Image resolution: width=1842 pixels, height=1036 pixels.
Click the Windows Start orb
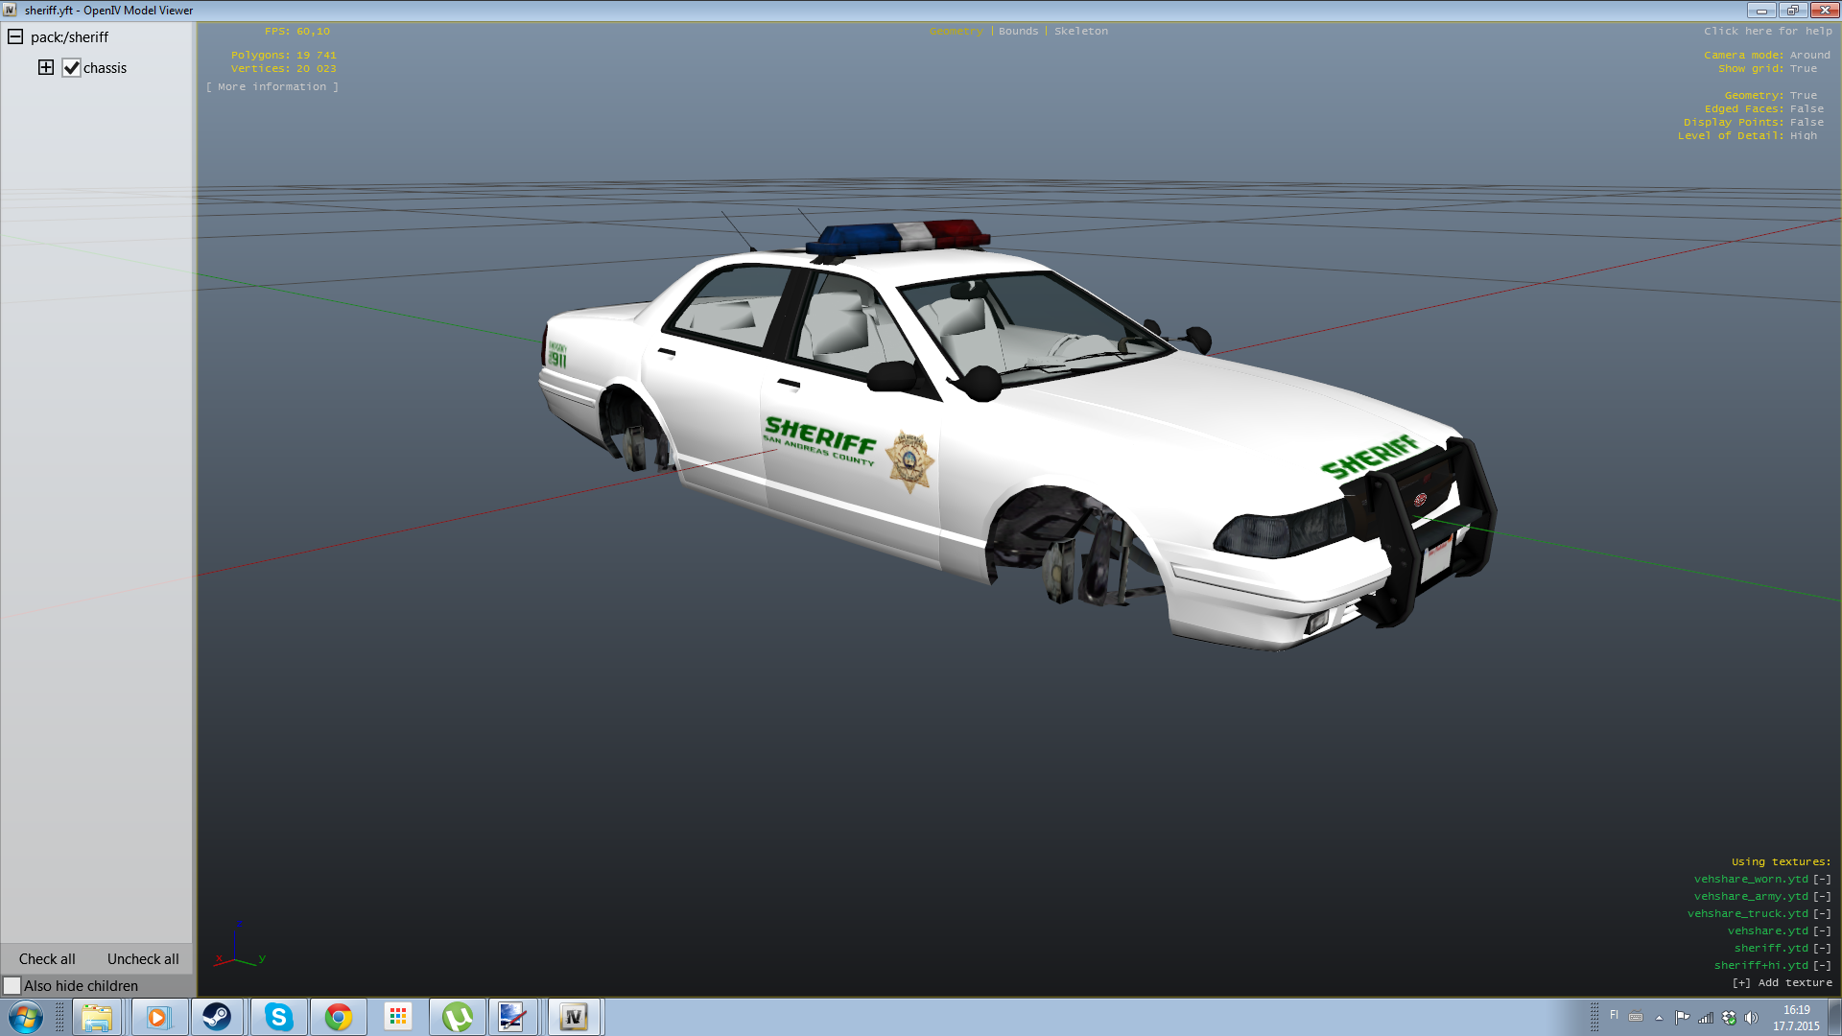tap(26, 1017)
